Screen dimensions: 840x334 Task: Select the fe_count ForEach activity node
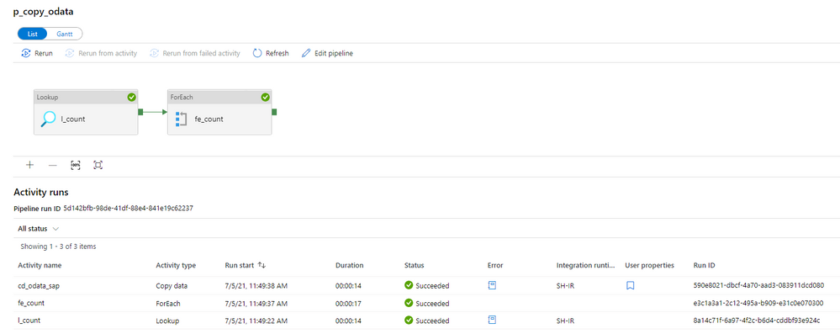coord(219,112)
